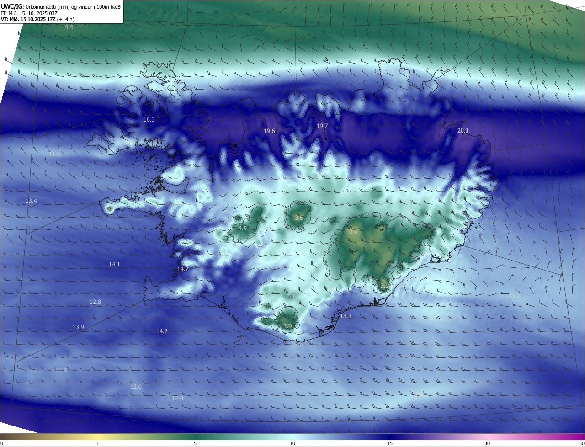
Task: Click the colorbar tick label 5
Action: pos(195,444)
